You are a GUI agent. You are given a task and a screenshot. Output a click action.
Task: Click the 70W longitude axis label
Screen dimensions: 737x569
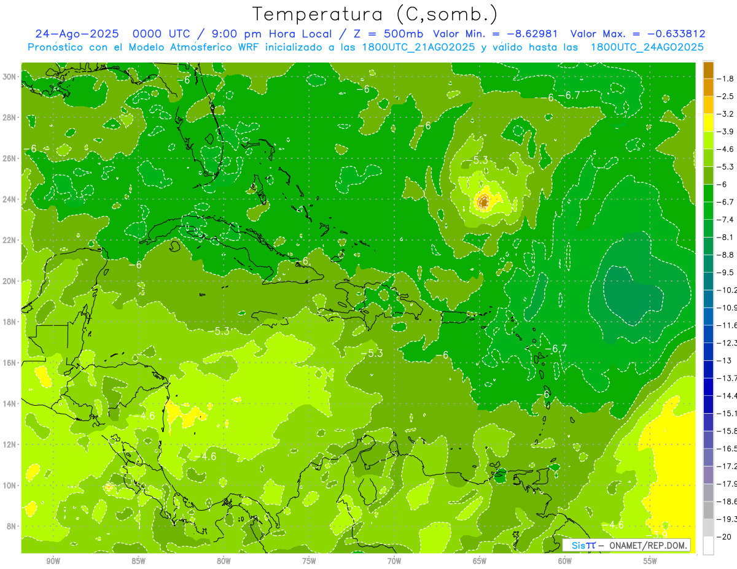coord(394,561)
